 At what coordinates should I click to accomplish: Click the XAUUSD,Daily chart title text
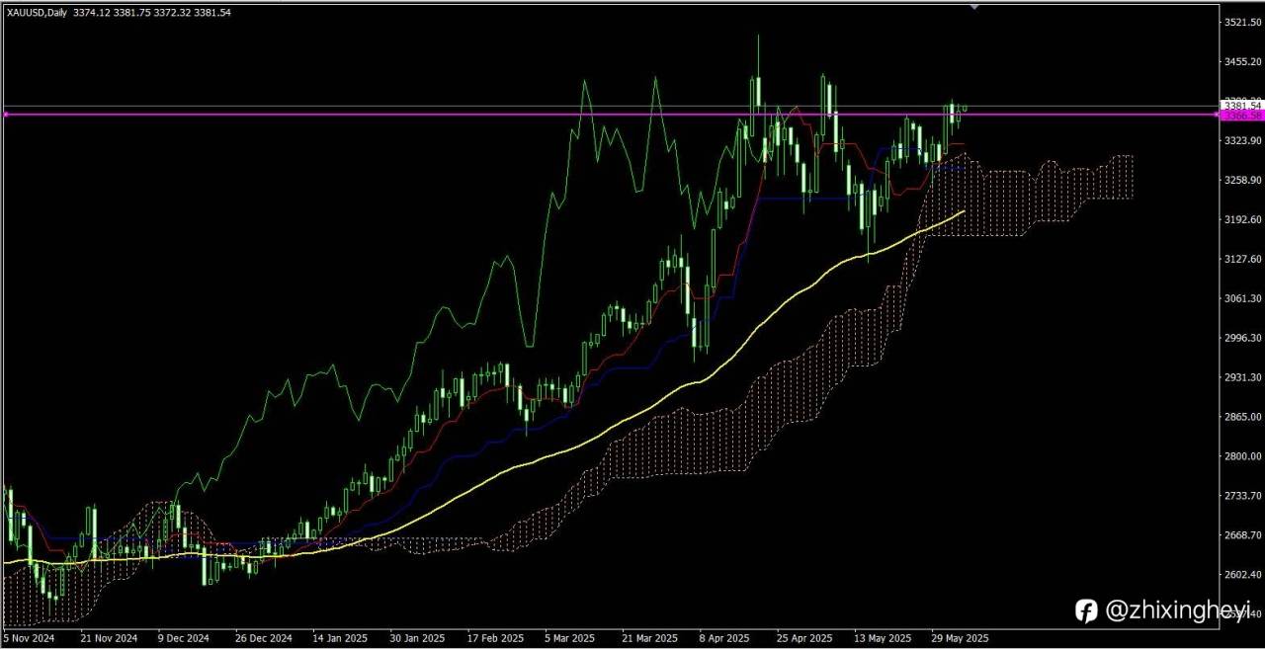(x=38, y=13)
